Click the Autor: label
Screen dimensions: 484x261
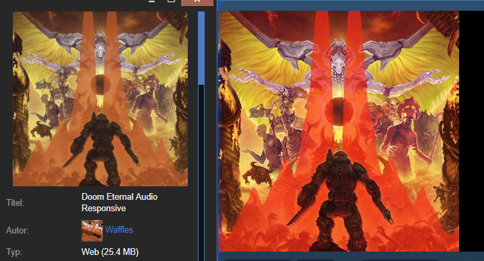(x=17, y=231)
